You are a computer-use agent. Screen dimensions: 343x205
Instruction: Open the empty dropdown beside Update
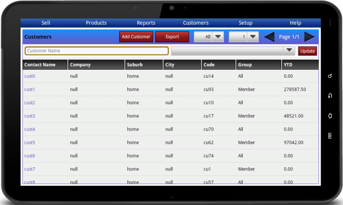(233, 51)
